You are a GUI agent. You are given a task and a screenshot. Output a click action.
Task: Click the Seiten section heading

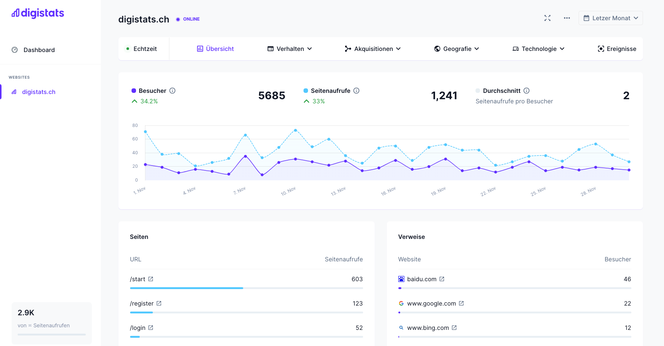[139, 237]
